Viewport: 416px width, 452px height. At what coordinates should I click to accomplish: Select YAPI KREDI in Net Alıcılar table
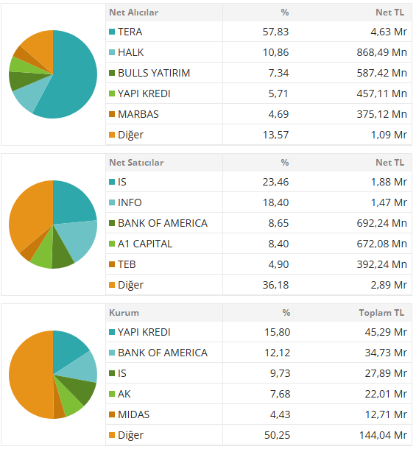click(144, 93)
